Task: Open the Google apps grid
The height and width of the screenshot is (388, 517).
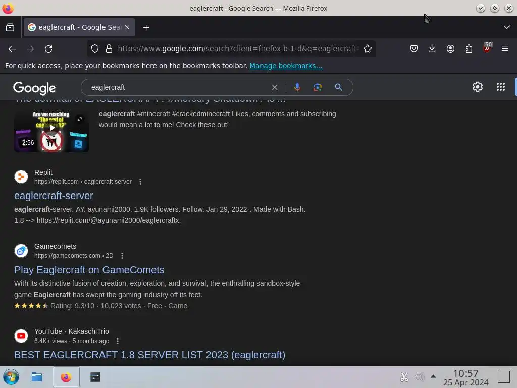Action: (500, 87)
